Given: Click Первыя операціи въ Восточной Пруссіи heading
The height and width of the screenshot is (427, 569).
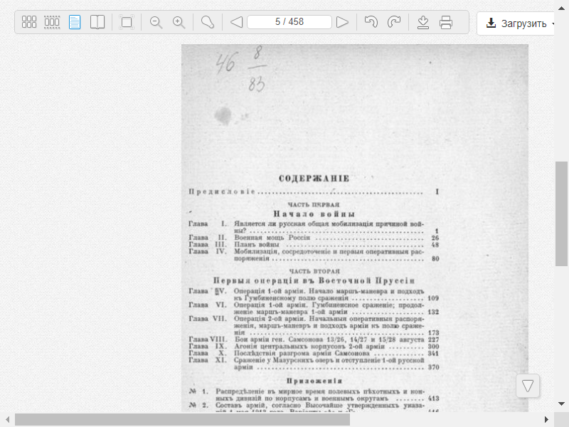Looking at the screenshot, I should [314, 280].
